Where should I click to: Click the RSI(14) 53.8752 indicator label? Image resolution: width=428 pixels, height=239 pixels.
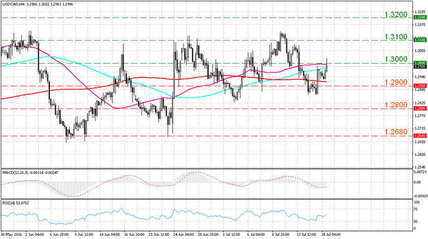16,203
